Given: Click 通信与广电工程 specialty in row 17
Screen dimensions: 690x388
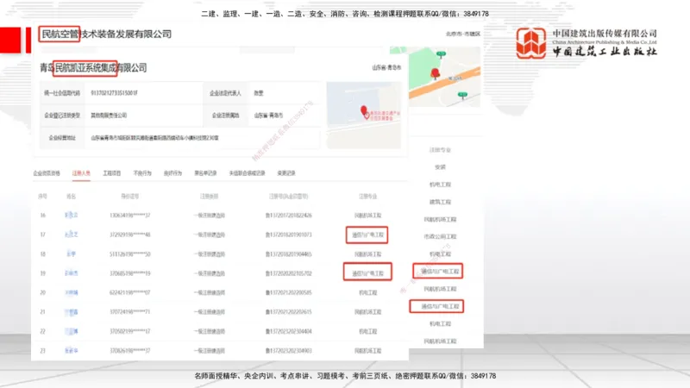Looking at the screenshot, I should (367, 235).
